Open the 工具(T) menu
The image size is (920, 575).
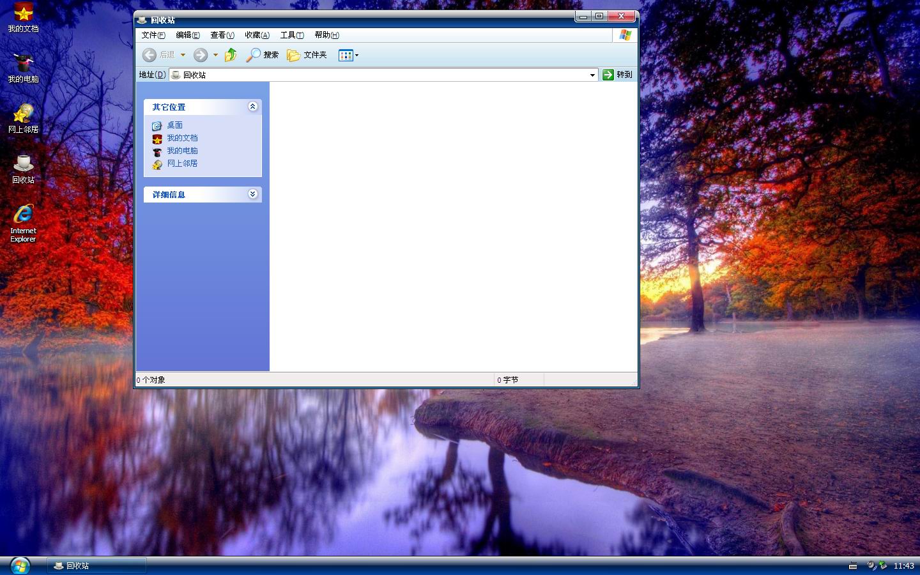[x=292, y=35]
